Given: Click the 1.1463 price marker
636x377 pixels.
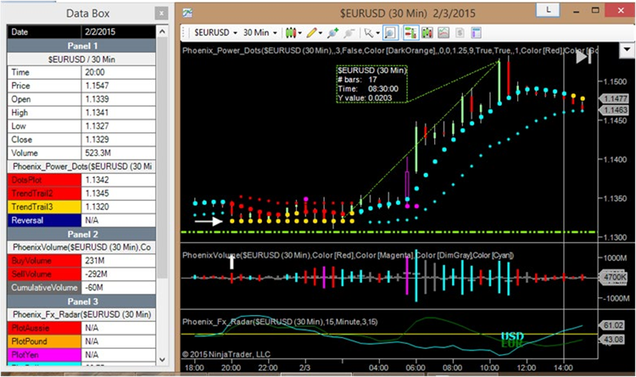Looking at the screenshot, I should (x=614, y=110).
